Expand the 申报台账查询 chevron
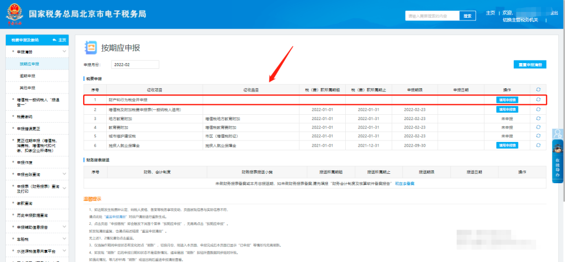The height and width of the screenshot is (262, 565). [x=64, y=174]
